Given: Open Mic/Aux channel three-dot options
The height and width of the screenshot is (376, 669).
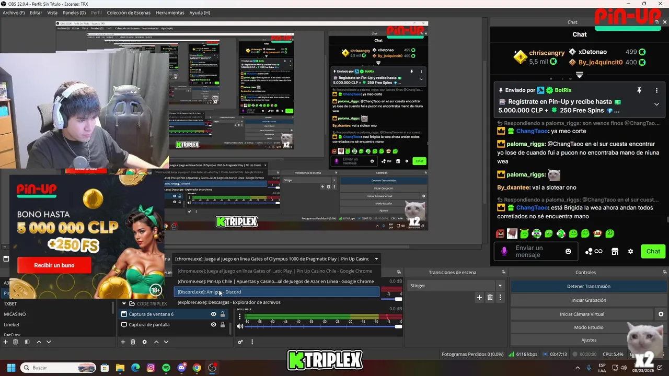Looking at the screenshot, I should [240, 316].
